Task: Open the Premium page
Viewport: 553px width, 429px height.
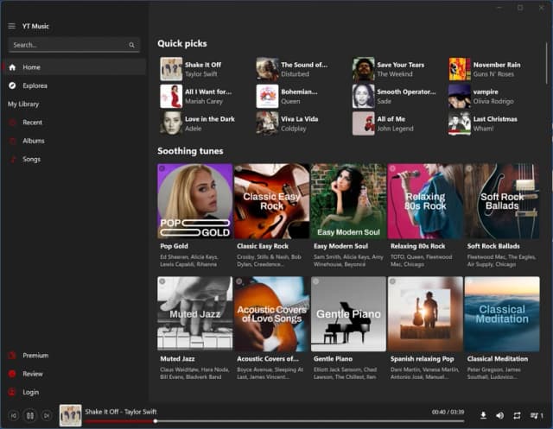Action: pyautogui.click(x=73, y=356)
